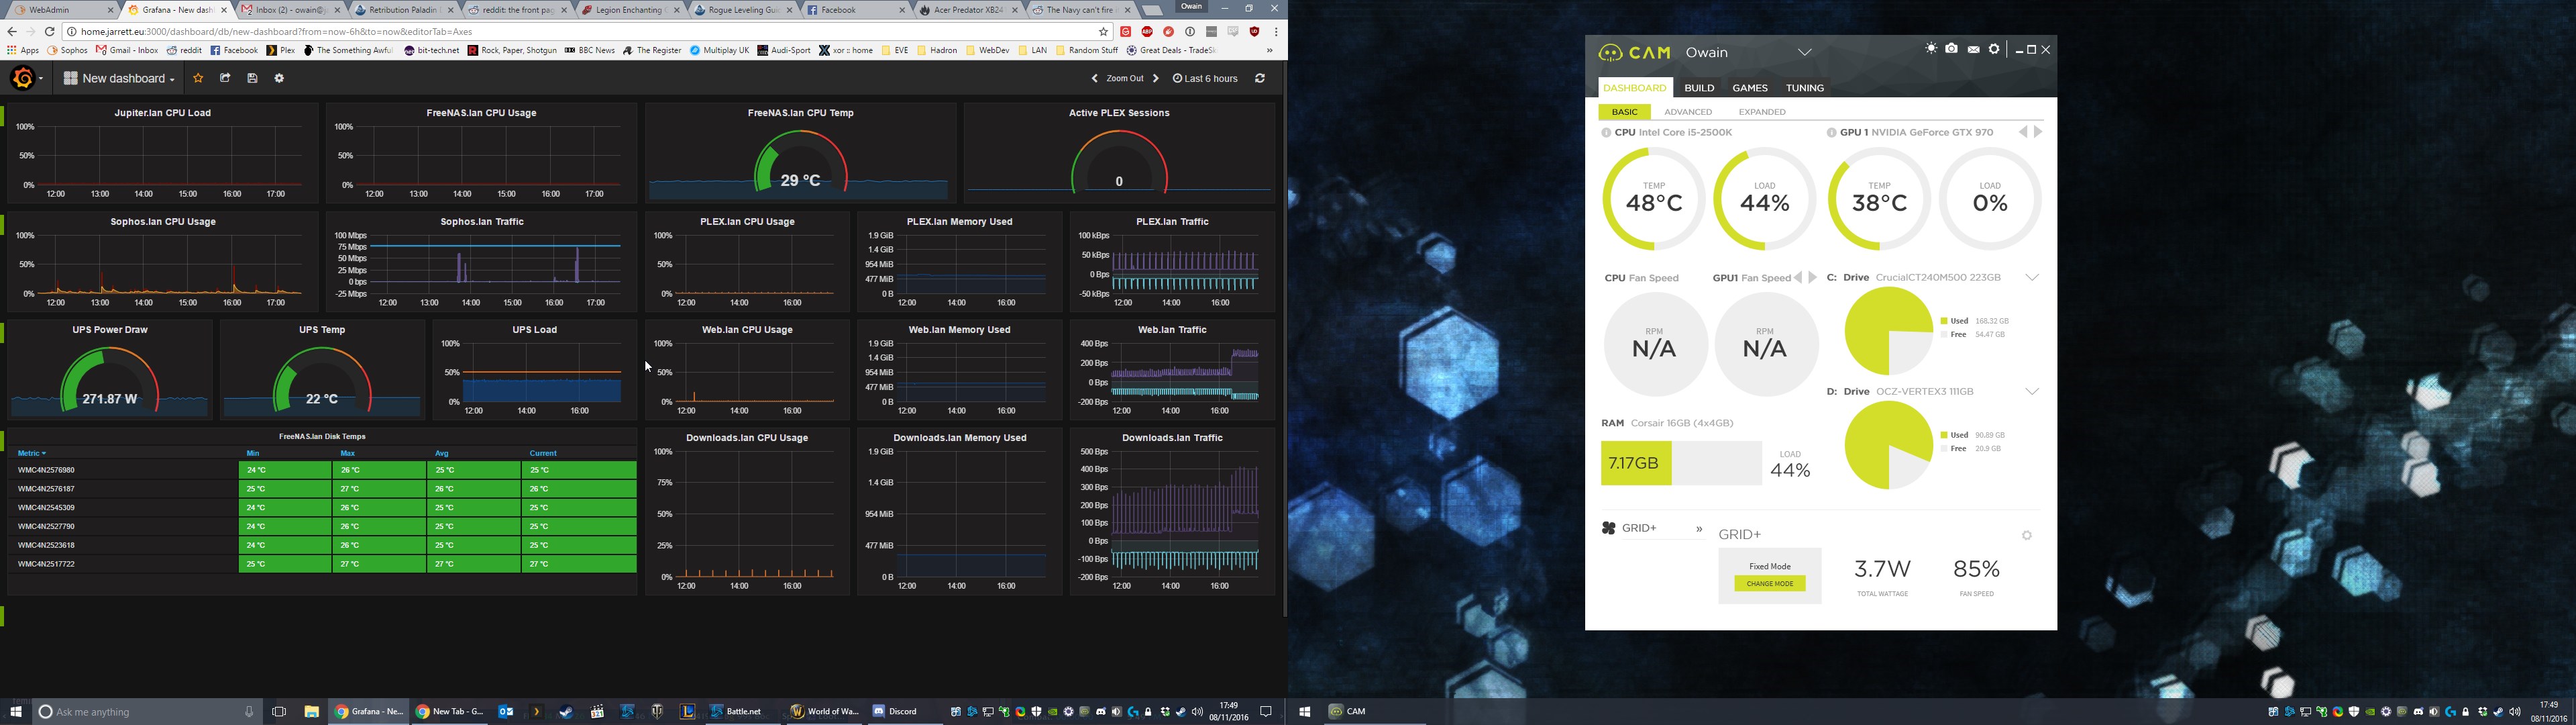Open the Plex bookmark

pyautogui.click(x=281, y=50)
